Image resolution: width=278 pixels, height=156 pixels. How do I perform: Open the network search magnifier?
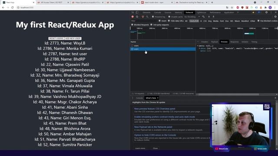147,16
